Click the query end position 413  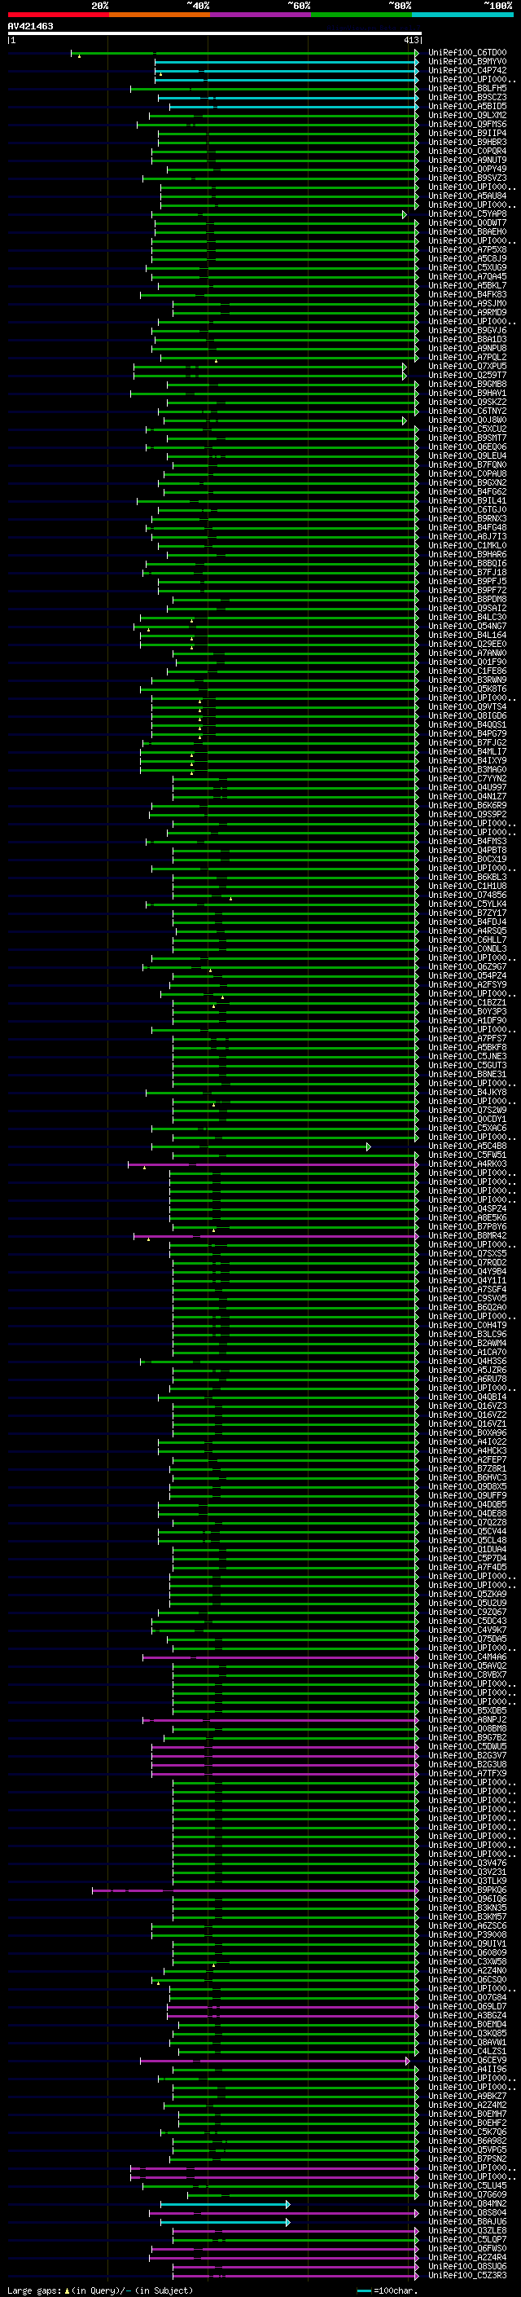410,40
